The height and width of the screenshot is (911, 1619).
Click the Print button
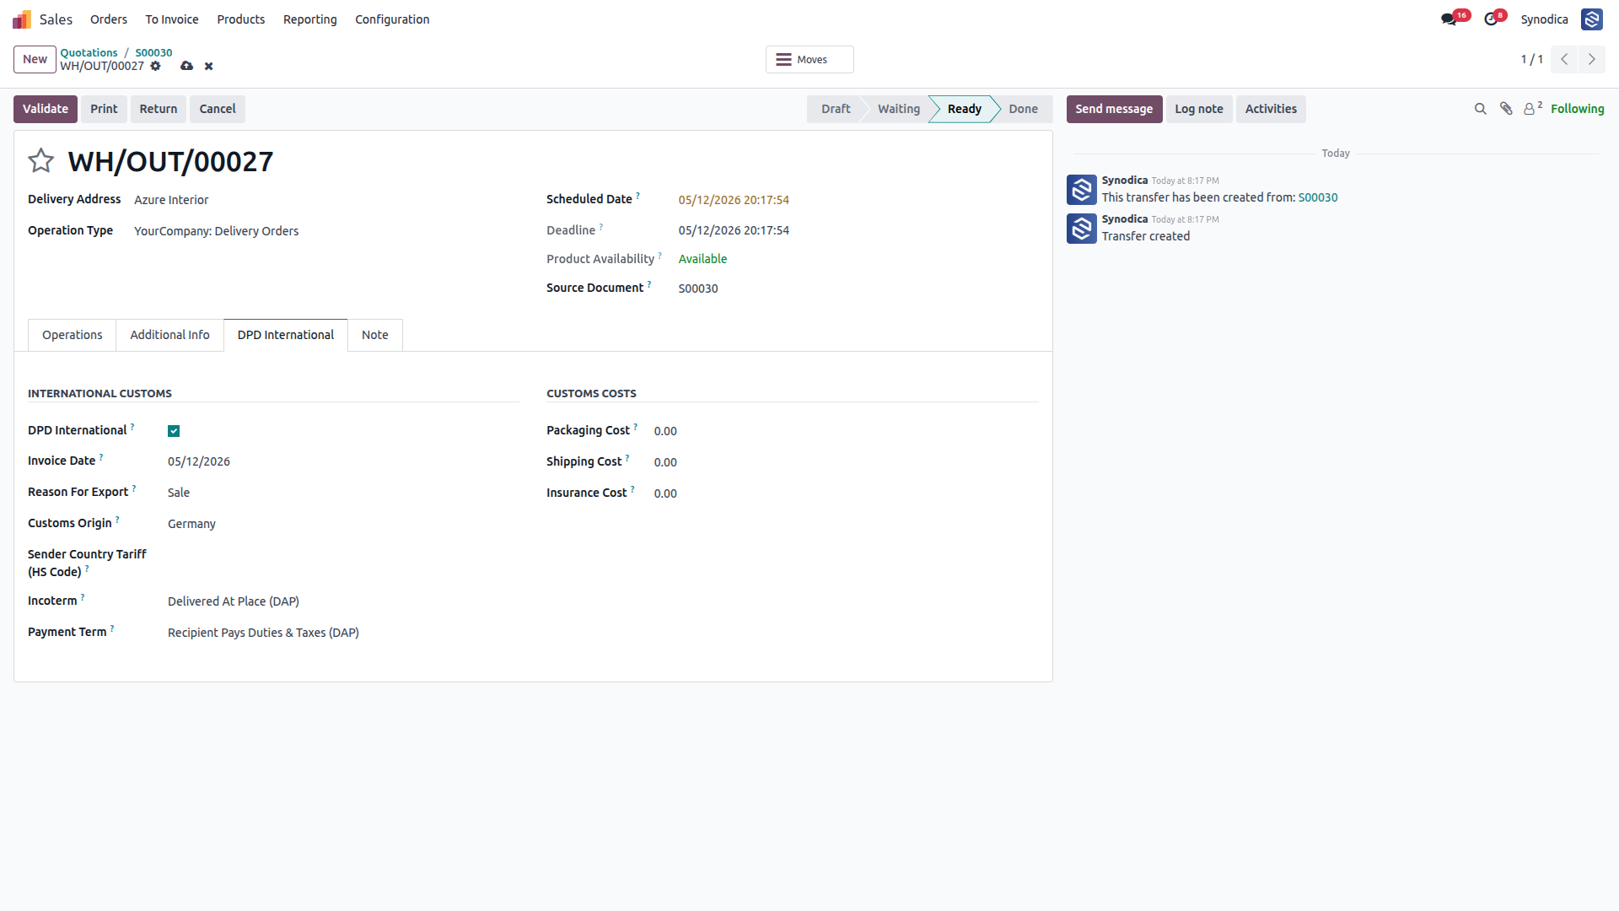104,109
